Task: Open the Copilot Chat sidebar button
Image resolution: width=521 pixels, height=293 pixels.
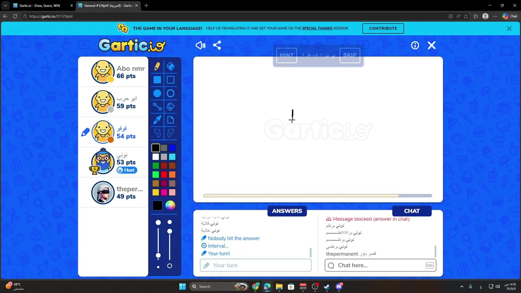Action: [510, 16]
